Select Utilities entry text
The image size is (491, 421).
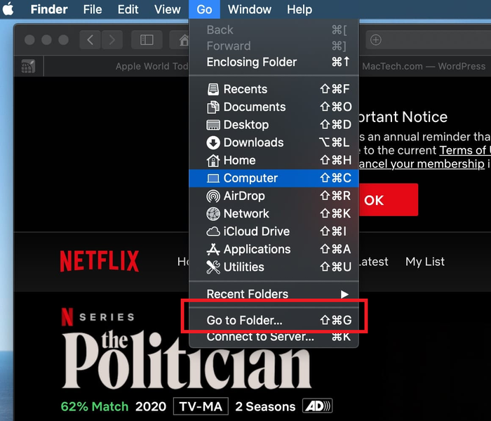click(244, 267)
